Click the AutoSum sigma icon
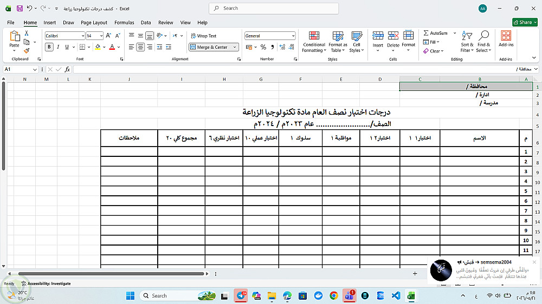 [x=426, y=33]
